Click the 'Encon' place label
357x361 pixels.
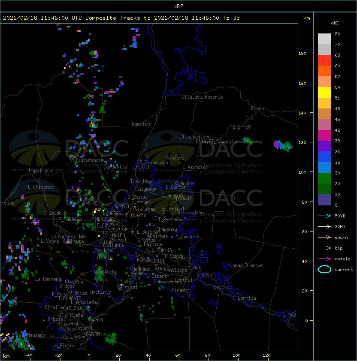tap(257, 108)
